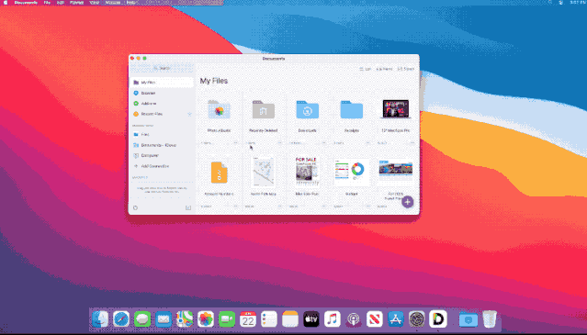Image resolution: width=587 pixels, height=335 pixels.
Task: Open the By Name sort dropdown
Action: pyautogui.click(x=385, y=69)
